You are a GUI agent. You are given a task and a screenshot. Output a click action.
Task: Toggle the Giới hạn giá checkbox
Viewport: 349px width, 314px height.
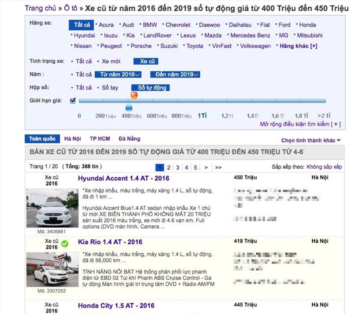pyautogui.click(x=73, y=101)
